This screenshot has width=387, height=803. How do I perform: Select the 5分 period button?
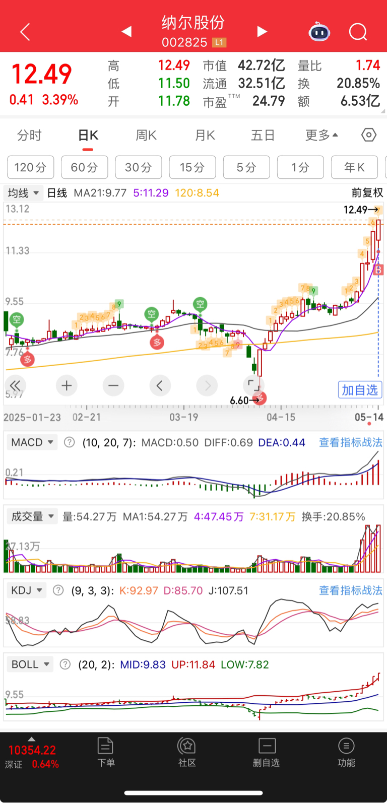pyautogui.click(x=246, y=167)
